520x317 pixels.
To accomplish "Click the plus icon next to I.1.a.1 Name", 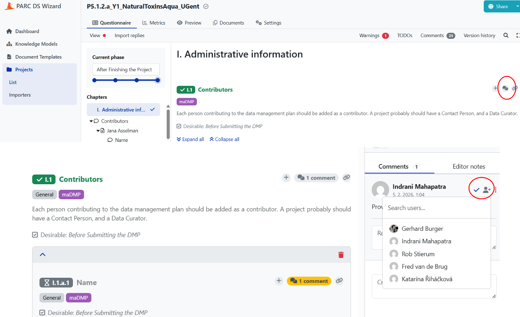I will (x=279, y=281).
